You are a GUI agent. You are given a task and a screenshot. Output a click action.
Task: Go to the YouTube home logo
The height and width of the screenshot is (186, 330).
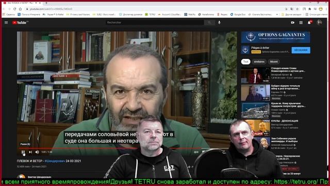pyautogui.click(x=20, y=23)
